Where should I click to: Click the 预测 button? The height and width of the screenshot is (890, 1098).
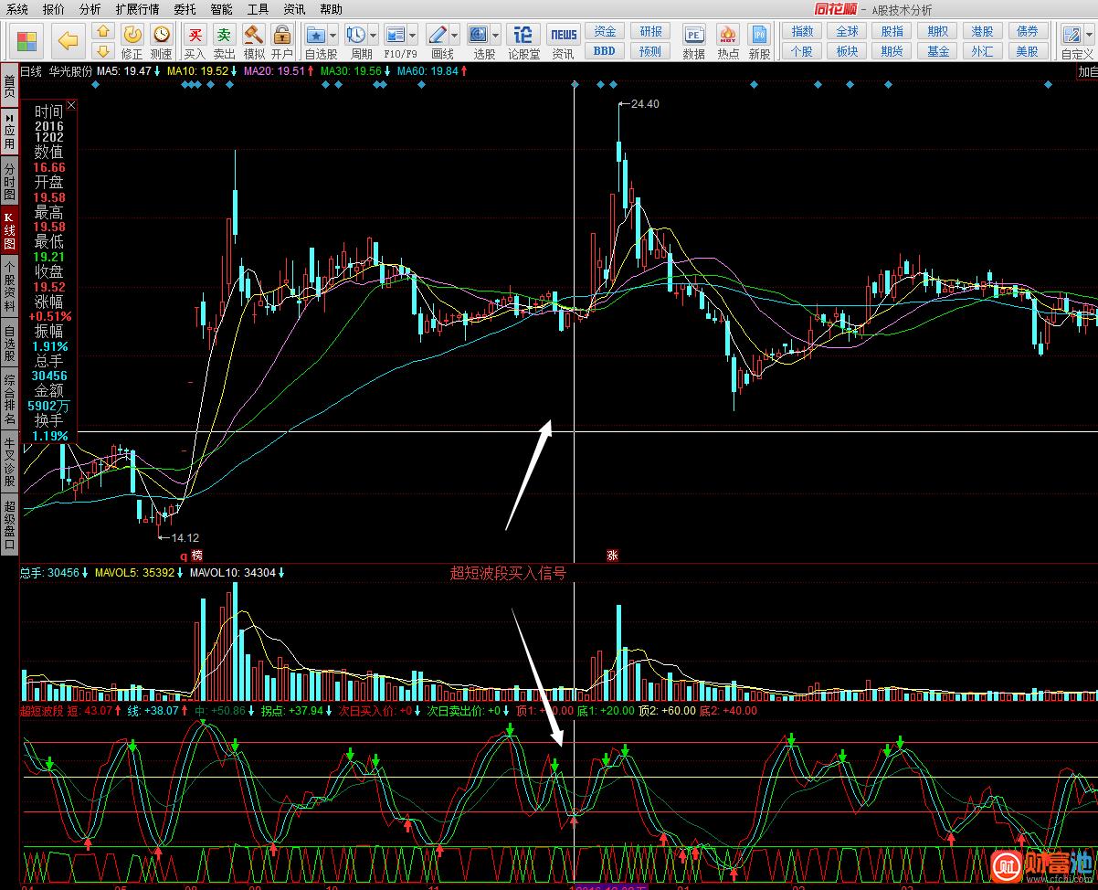[x=650, y=51]
